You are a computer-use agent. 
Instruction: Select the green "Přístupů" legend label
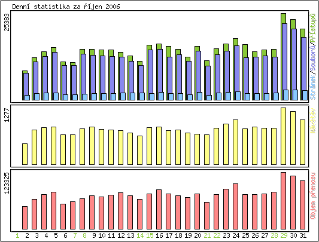click(312, 28)
